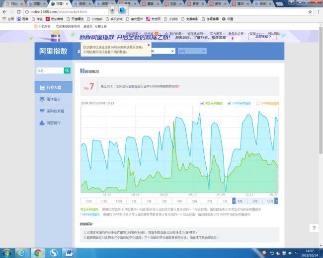The width and height of the screenshot is (323, 258).
Task: Select 7月 in the month timeline
Action: click(x=225, y=201)
